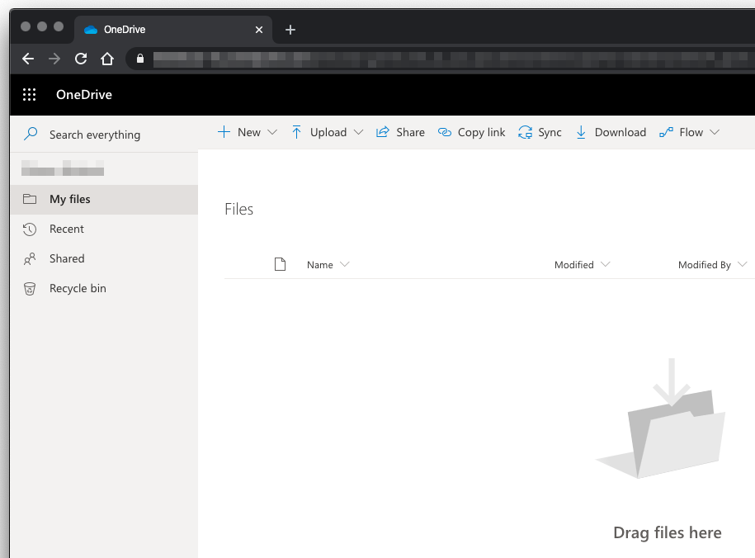Click the Copy link chain icon

coord(445,132)
